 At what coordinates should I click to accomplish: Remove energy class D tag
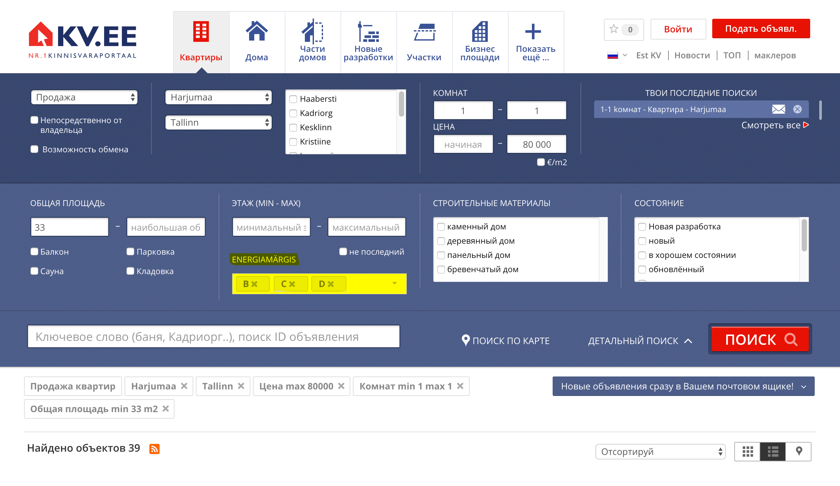click(331, 284)
